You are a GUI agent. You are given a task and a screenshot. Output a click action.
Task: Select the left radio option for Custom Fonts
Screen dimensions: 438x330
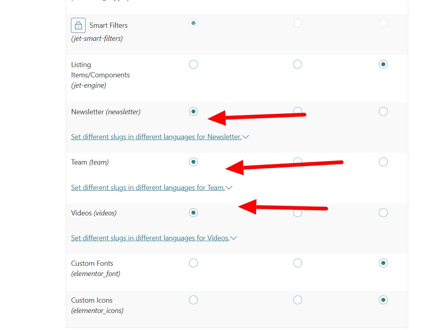click(193, 263)
